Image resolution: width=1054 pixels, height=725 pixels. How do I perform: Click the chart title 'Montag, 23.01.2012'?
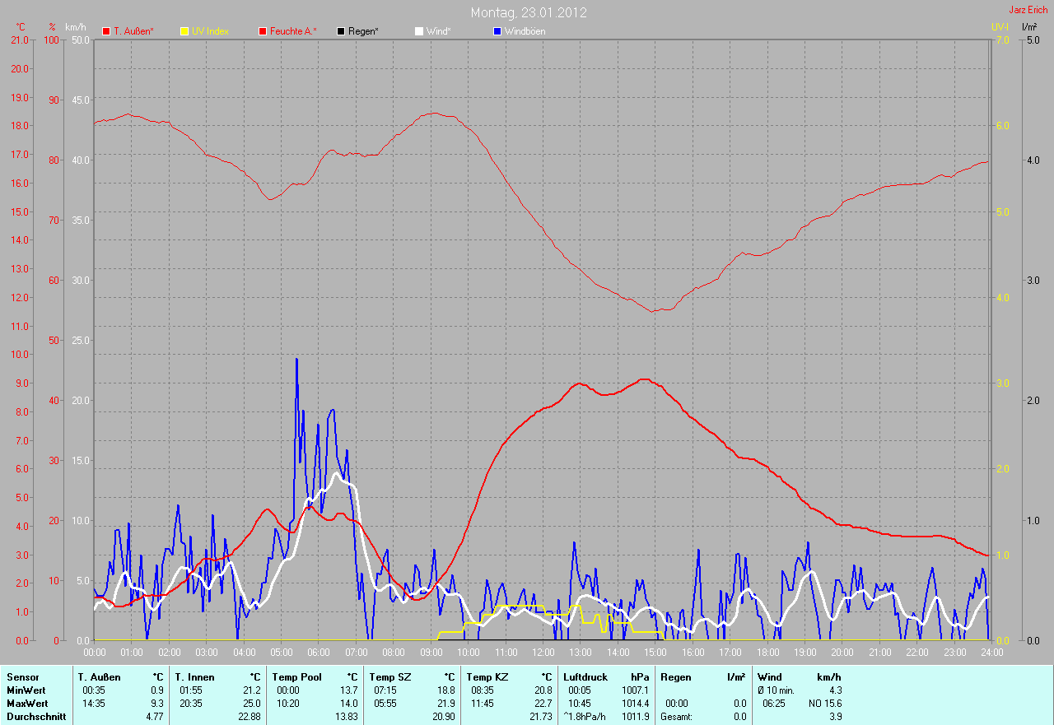point(529,12)
